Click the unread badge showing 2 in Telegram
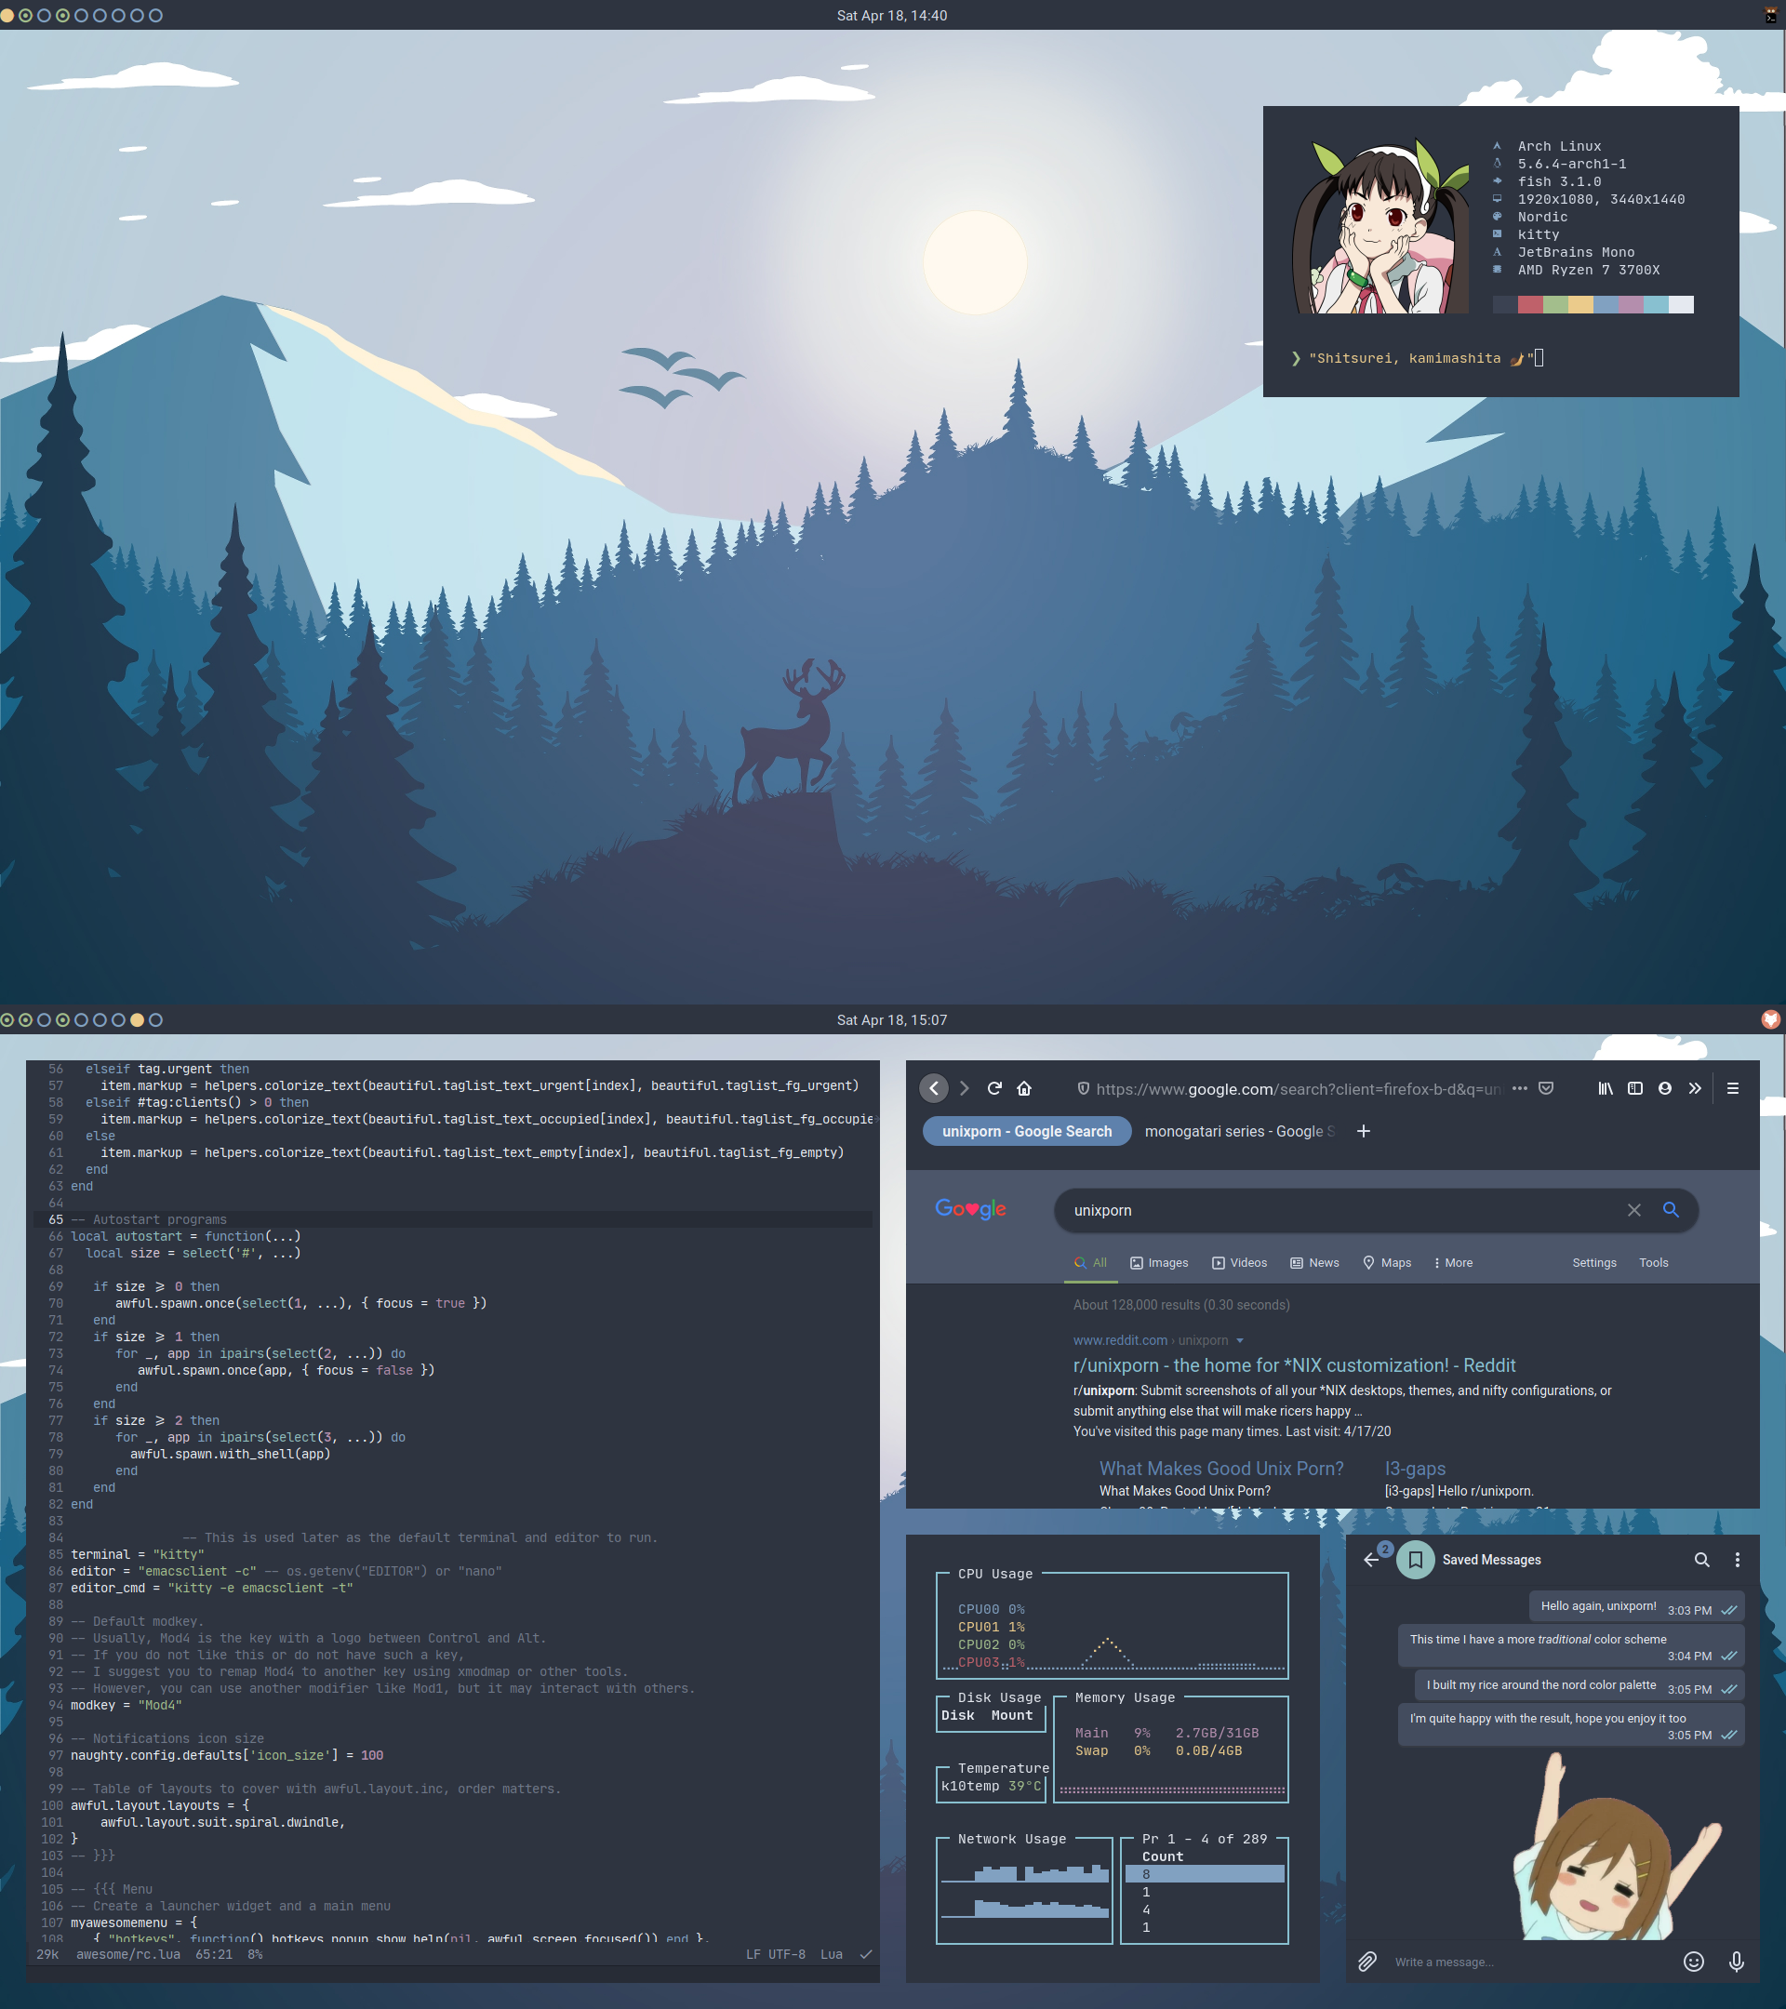 tap(1385, 1549)
